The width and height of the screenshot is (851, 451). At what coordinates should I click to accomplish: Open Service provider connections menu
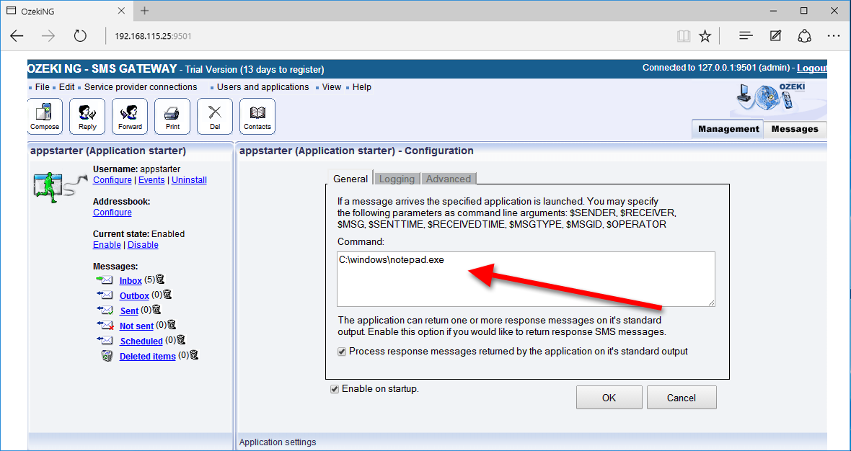click(x=141, y=87)
